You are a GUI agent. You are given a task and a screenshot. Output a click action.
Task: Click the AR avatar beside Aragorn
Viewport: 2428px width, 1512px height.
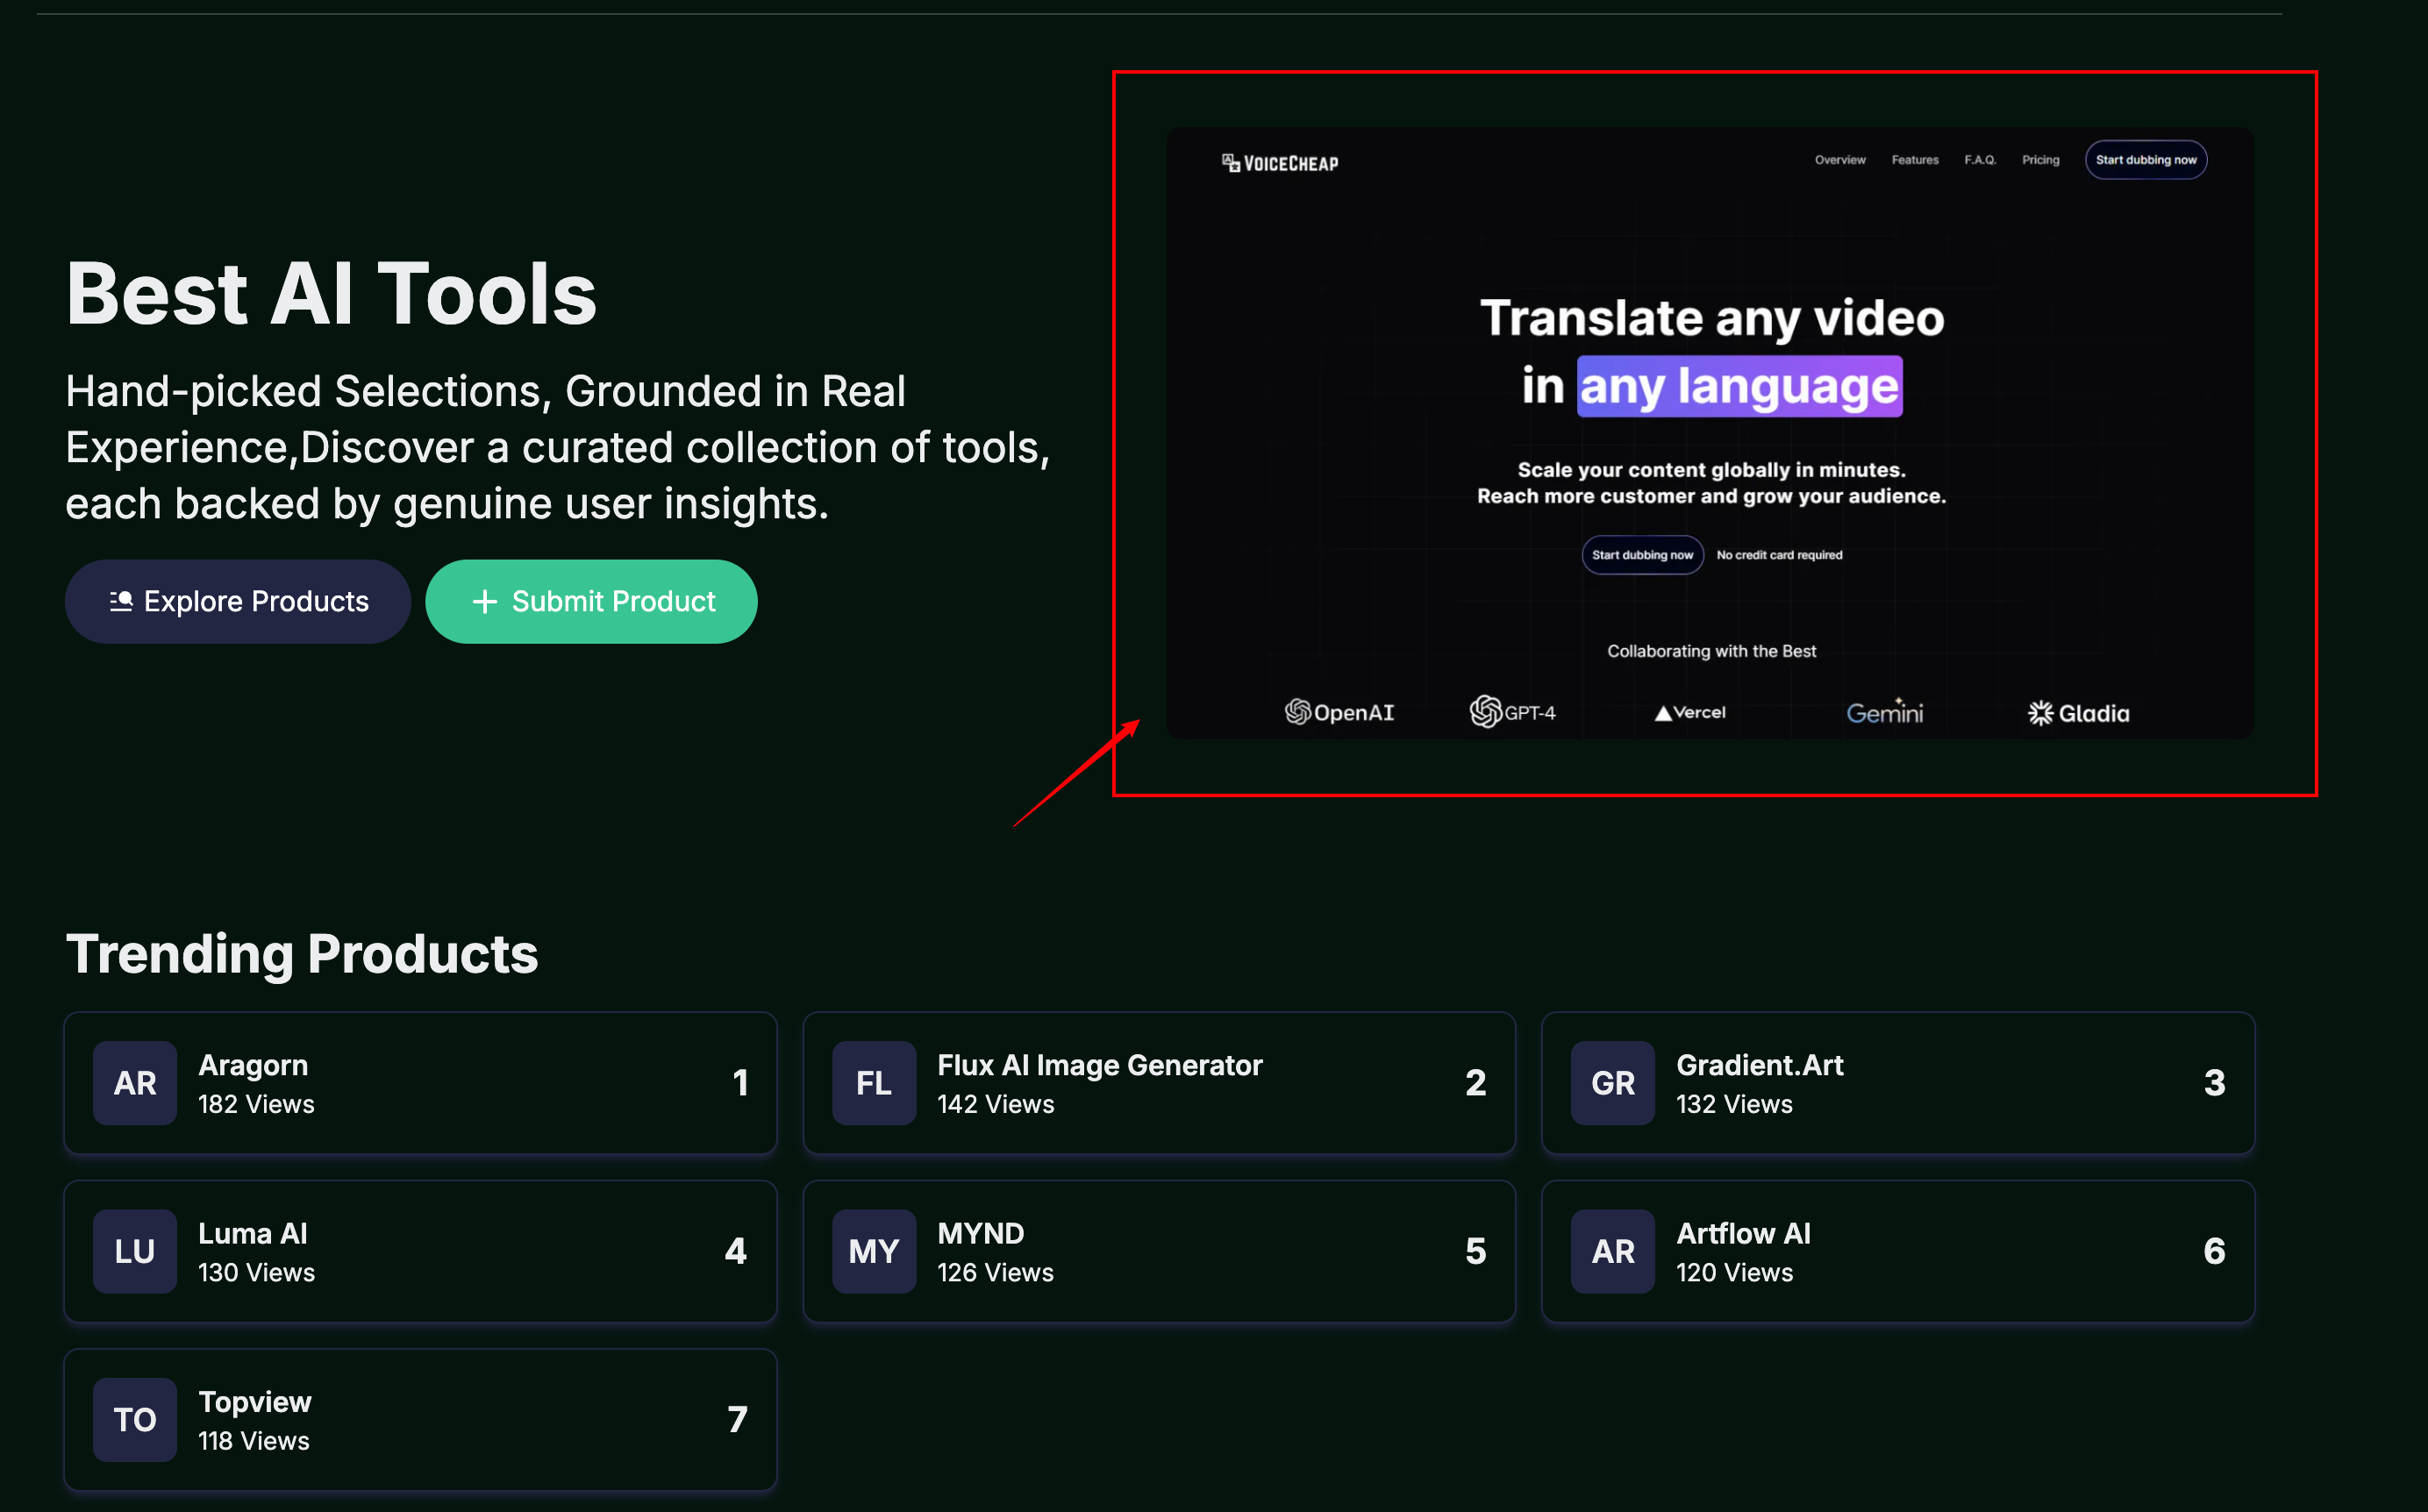pos(135,1083)
